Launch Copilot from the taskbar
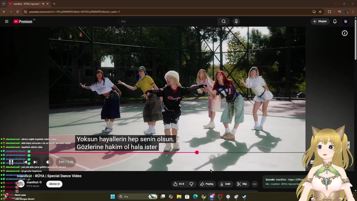 (171, 197)
